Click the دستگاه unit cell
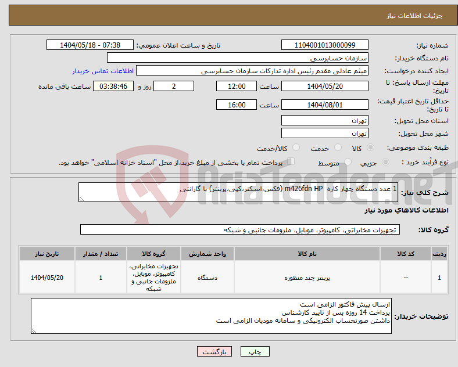Image resolution: width=458 pixels, height=367 pixels. tap(207, 278)
